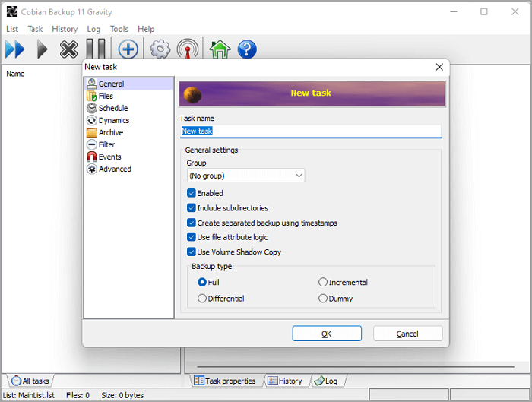Choose the Differential backup type
Screen dimensions: 532x402
[202, 299]
